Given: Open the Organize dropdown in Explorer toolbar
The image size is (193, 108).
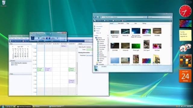Looking at the screenshot, I should tap(99, 21).
